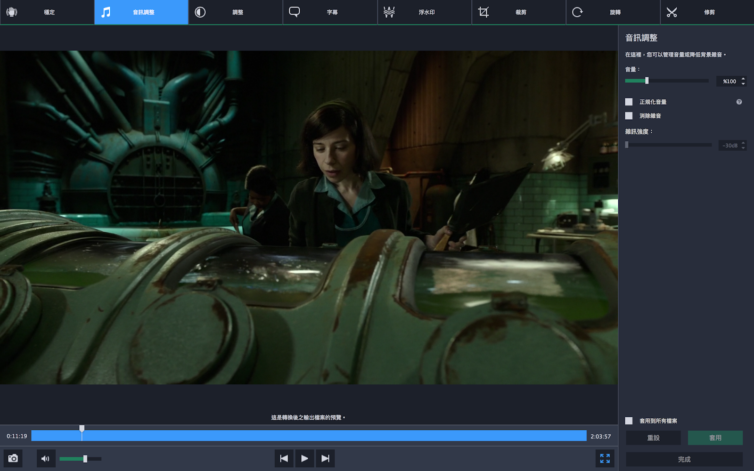This screenshot has height=471, width=754.
Task: Mute playback with the speaker icon
Action: 46,458
